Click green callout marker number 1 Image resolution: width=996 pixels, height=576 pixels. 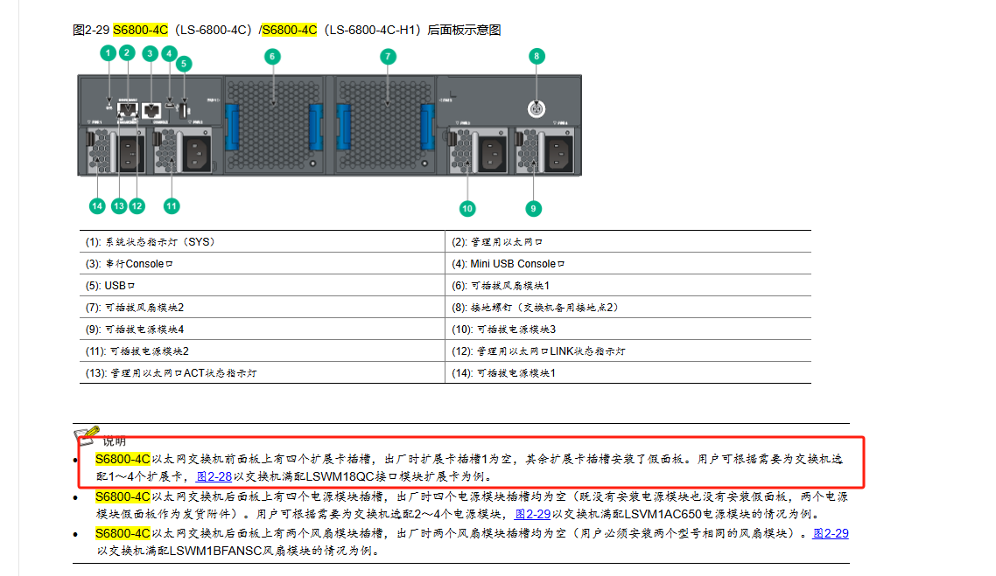[108, 52]
